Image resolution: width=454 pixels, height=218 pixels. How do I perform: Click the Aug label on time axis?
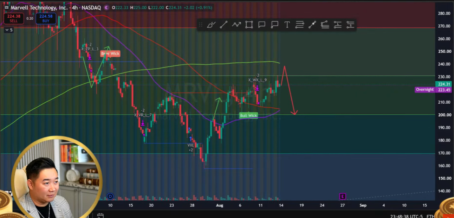[220, 205]
